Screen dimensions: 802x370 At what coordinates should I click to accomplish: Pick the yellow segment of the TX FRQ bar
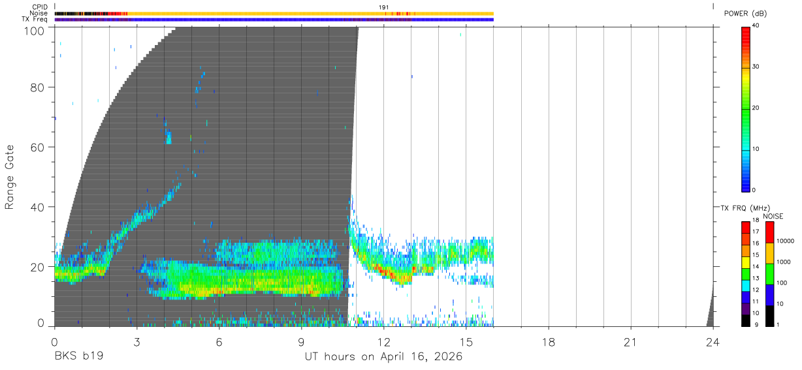coord(746,262)
